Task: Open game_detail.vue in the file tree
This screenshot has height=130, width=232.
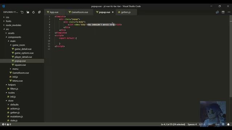Action: click(x=23, y=49)
